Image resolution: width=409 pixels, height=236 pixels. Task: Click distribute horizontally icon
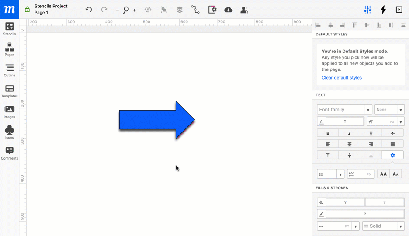tap(391, 25)
